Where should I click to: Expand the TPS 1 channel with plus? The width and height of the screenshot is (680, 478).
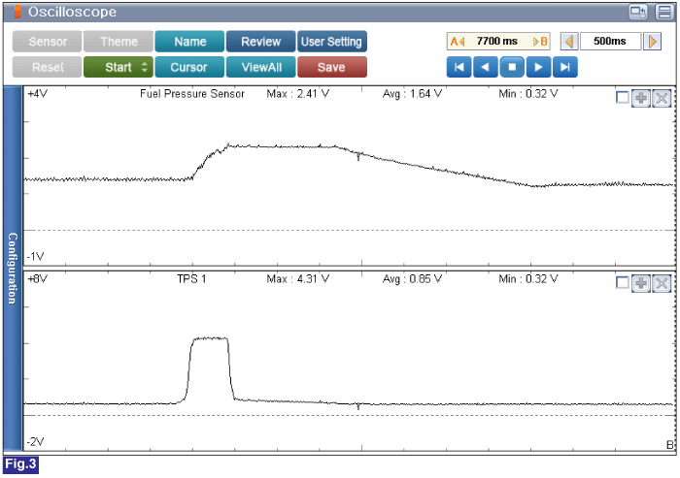point(641,283)
